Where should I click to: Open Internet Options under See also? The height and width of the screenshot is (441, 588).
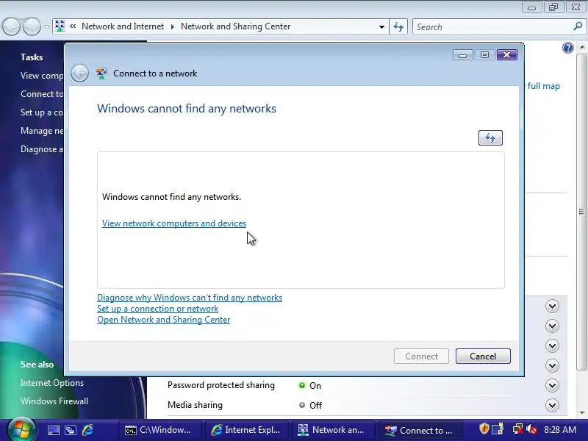click(x=52, y=383)
